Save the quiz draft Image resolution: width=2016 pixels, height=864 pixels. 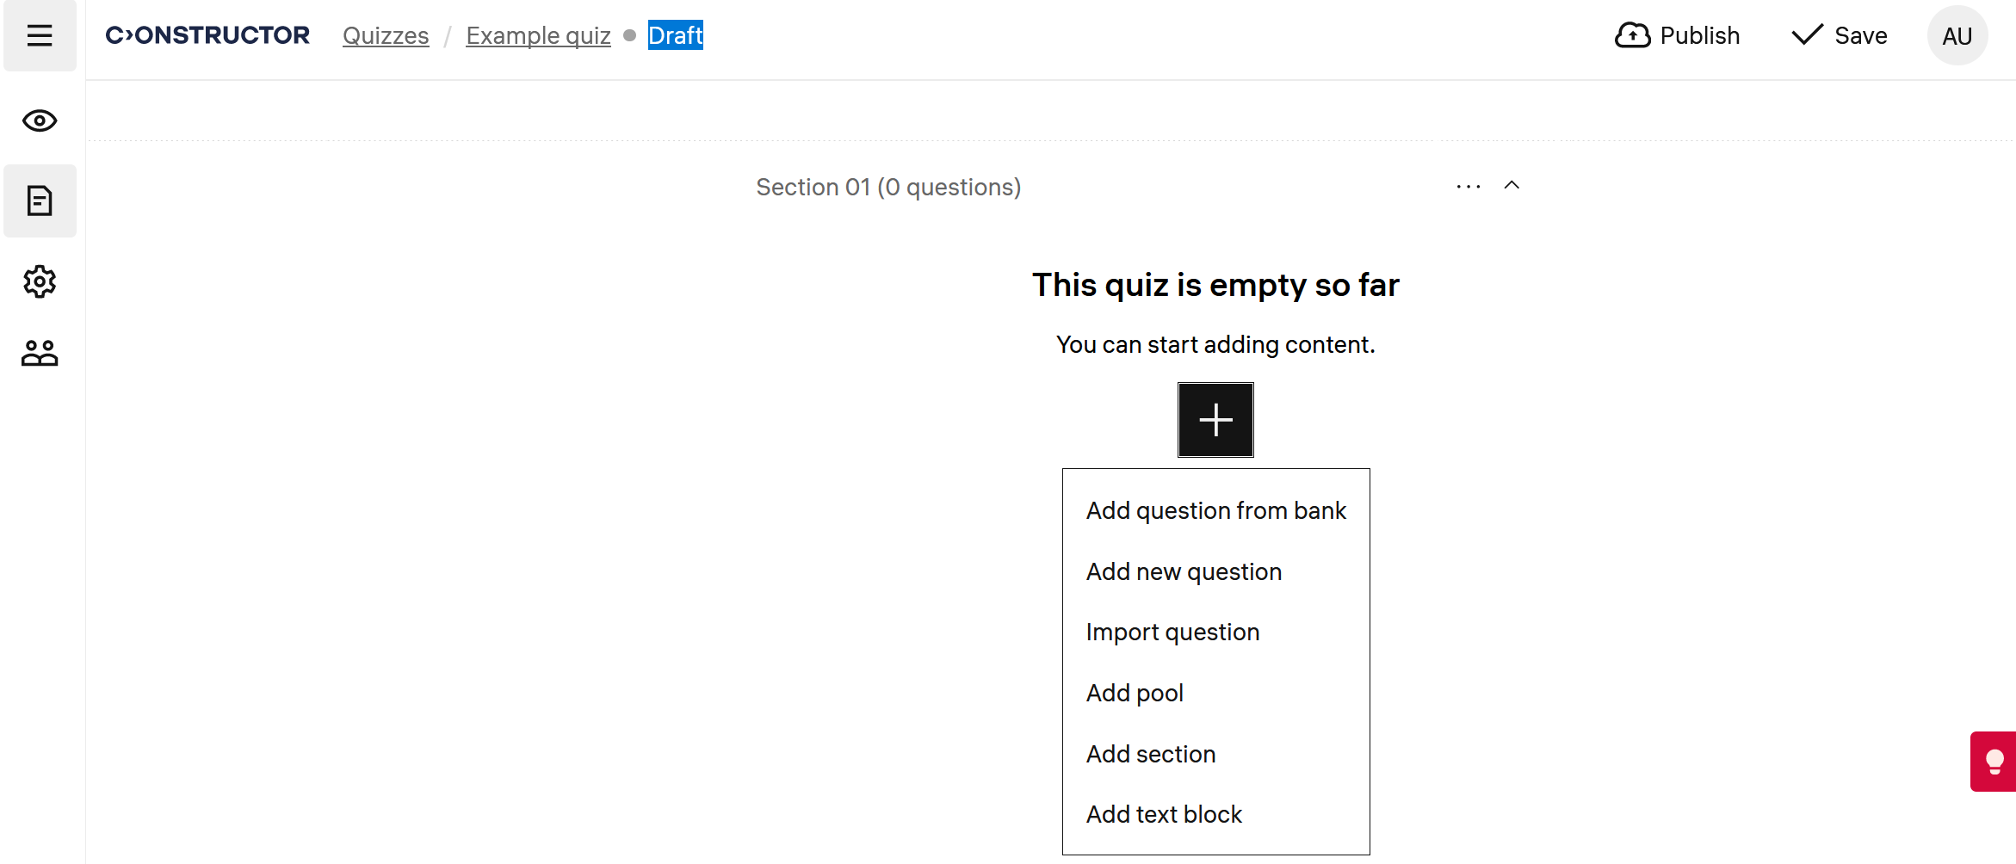click(1840, 35)
